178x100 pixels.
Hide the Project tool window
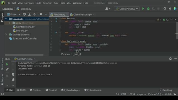tap(46, 14)
